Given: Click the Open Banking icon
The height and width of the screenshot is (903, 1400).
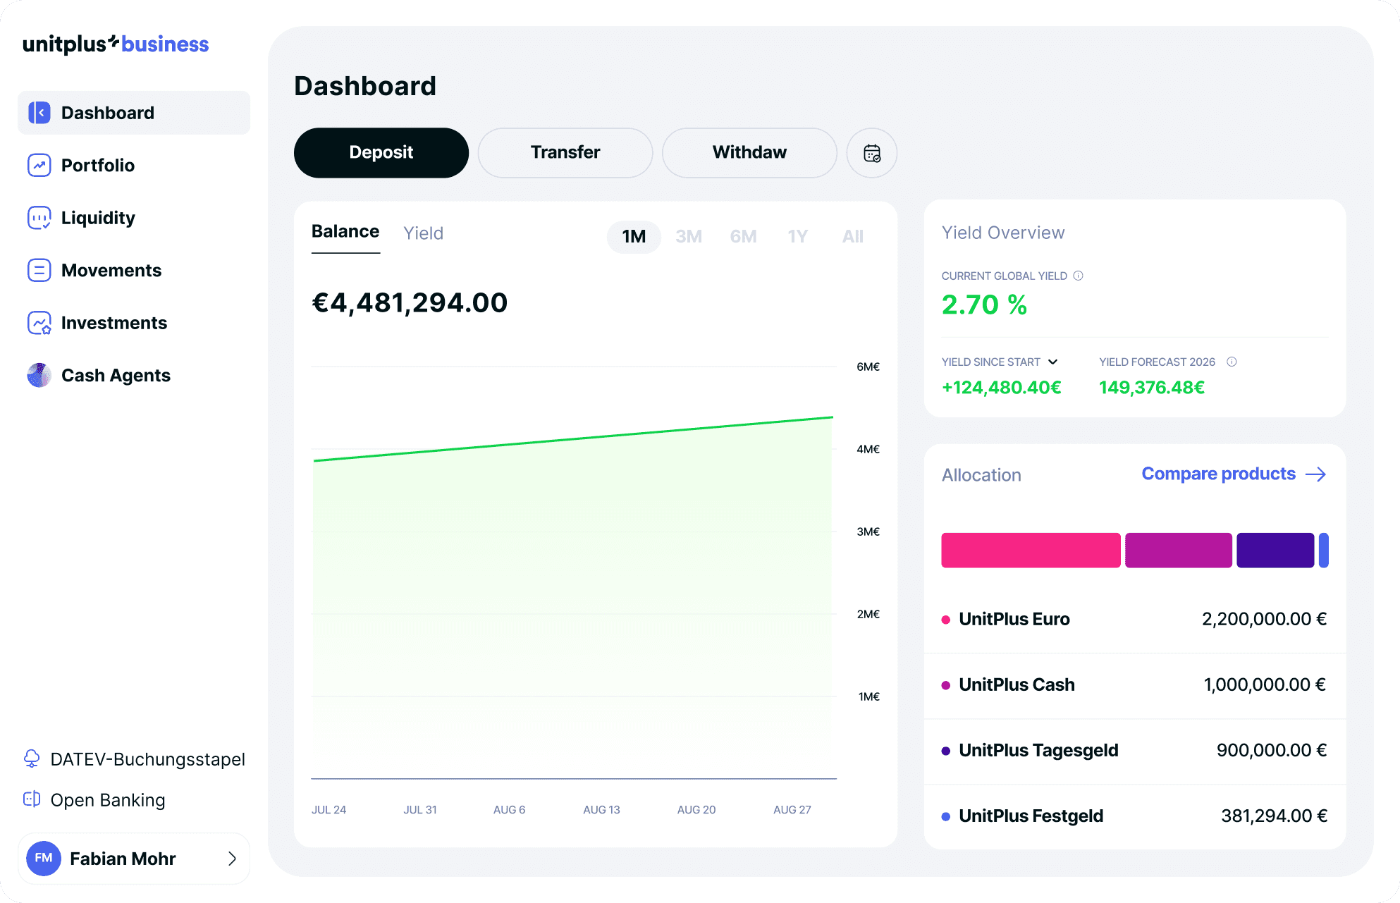Looking at the screenshot, I should click(32, 799).
